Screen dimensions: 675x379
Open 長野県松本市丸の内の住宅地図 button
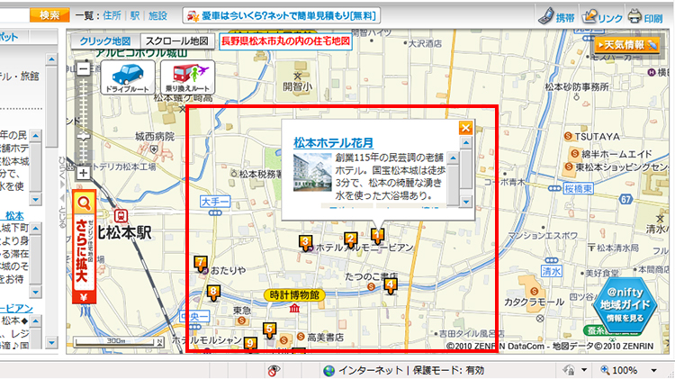[285, 41]
